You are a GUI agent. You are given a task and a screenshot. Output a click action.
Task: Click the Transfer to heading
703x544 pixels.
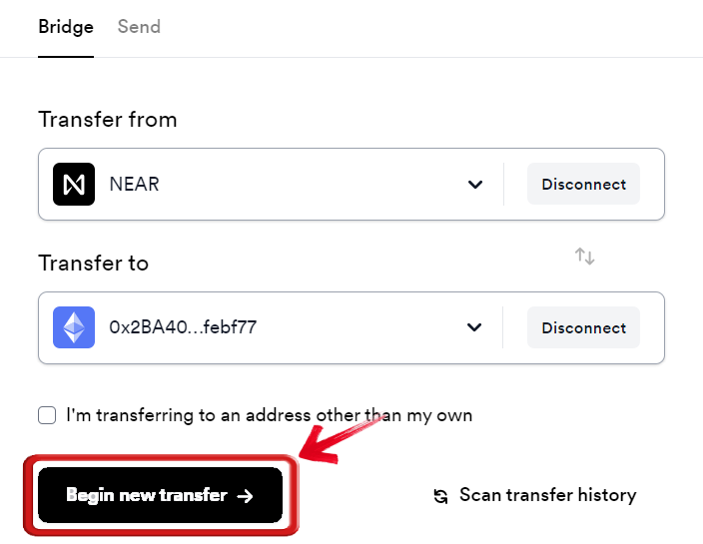pyautogui.click(x=93, y=264)
